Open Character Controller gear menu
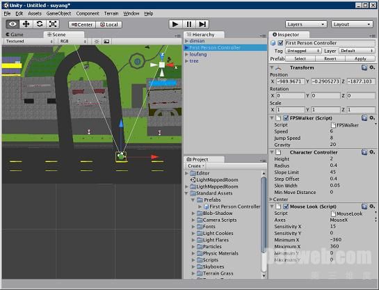The image size is (379, 290). [372, 152]
